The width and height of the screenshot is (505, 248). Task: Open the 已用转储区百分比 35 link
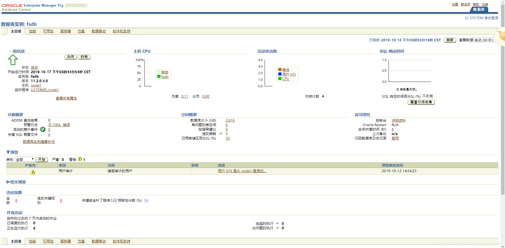tap(228, 138)
